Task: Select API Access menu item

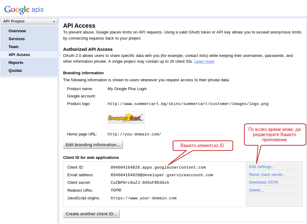Action: [x=19, y=55]
